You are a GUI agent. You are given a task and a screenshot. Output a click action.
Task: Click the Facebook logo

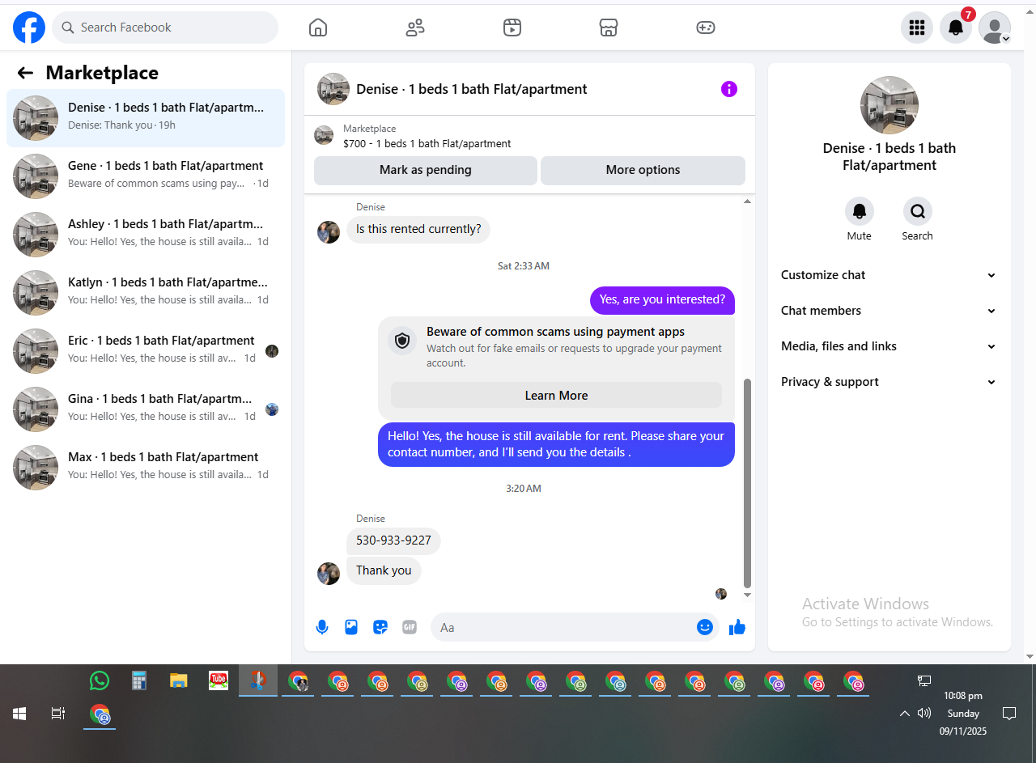point(29,28)
